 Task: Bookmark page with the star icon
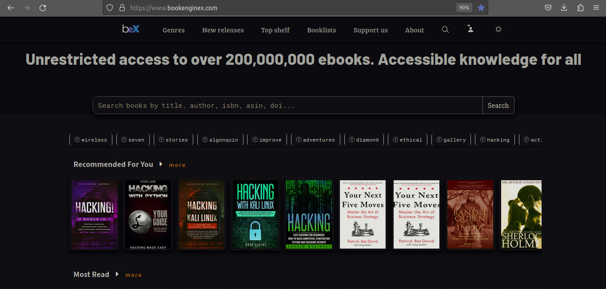[x=481, y=8]
